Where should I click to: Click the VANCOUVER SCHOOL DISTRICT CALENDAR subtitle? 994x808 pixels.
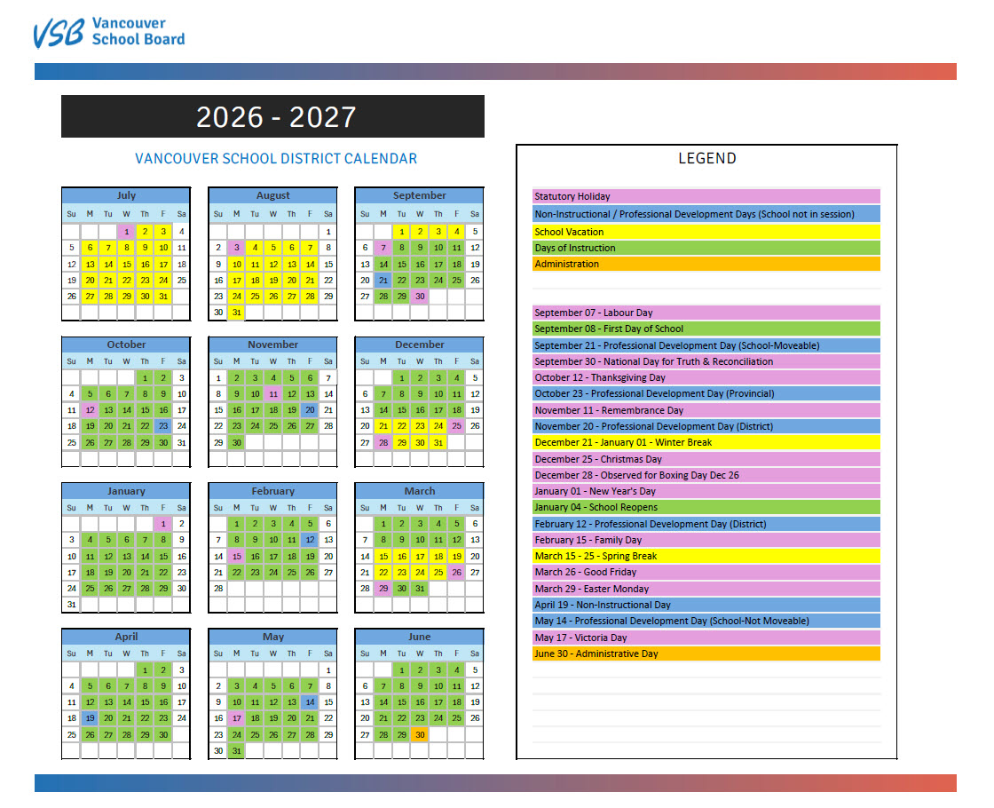(x=275, y=158)
